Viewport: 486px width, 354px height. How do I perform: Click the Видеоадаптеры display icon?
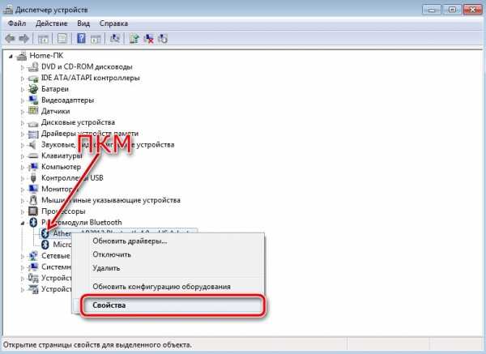pos(33,100)
